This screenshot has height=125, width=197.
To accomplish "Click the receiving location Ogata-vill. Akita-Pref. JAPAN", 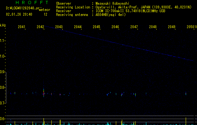I will click(x=123, y=7).
